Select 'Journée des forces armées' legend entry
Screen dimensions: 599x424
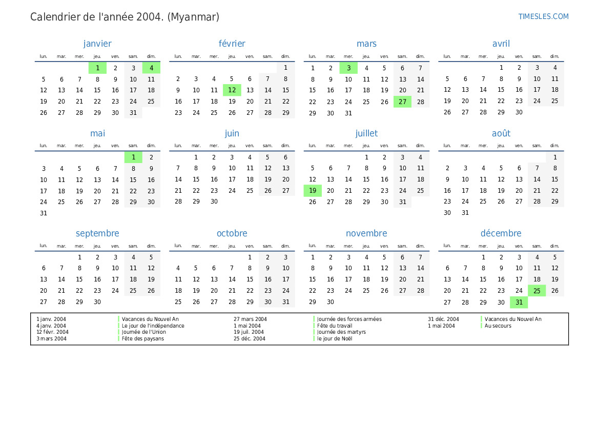(349, 319)
